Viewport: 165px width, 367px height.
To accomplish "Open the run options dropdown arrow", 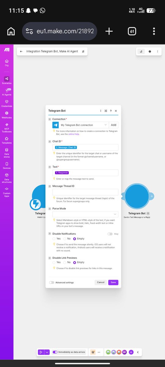I will click(x=47, y=352).
